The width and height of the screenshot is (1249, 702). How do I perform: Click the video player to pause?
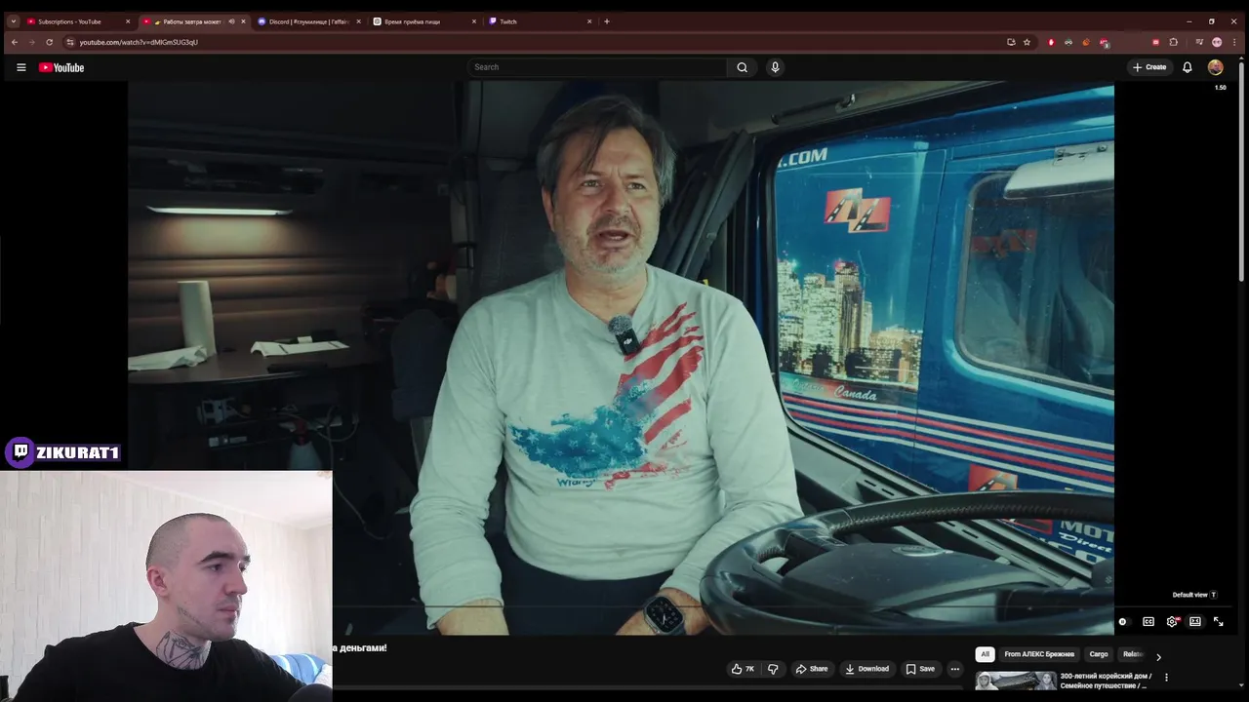click(x=621, y=357)
